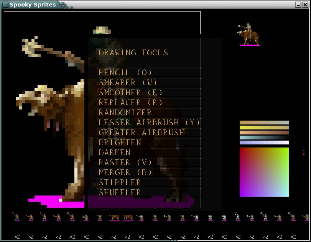
Task: Select the Paster (V) tool
Action: pos(125,162)
